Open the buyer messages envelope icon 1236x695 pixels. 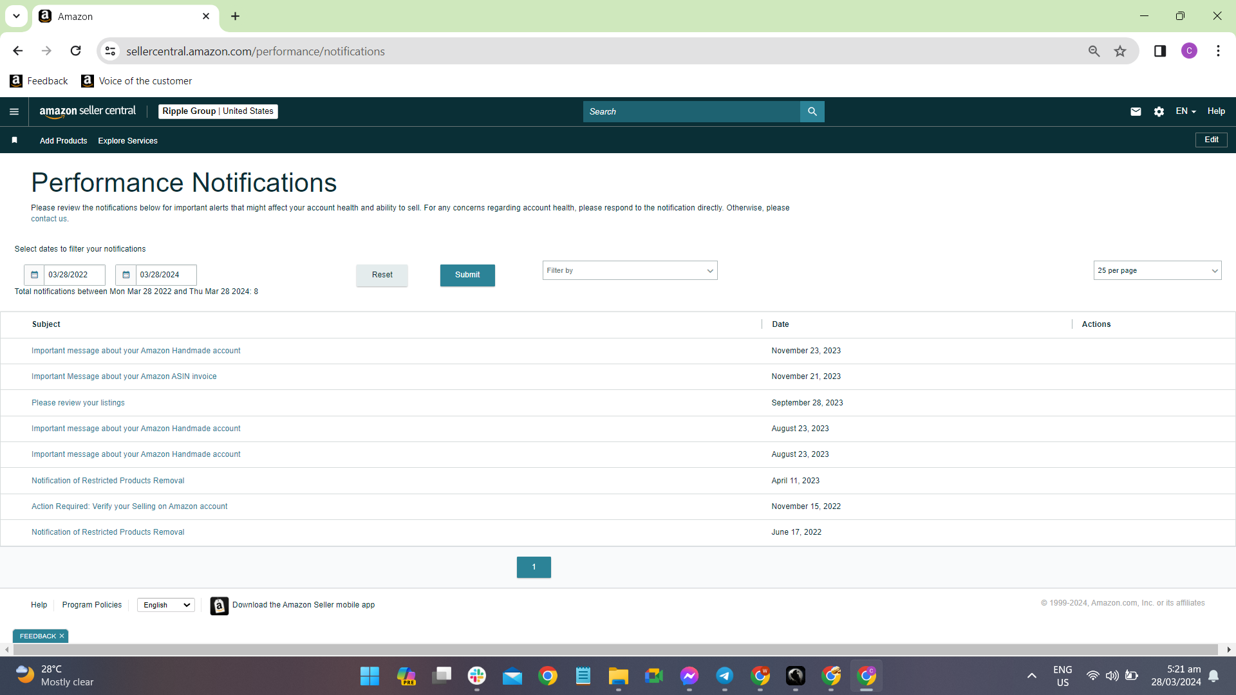coord(1136,111)
